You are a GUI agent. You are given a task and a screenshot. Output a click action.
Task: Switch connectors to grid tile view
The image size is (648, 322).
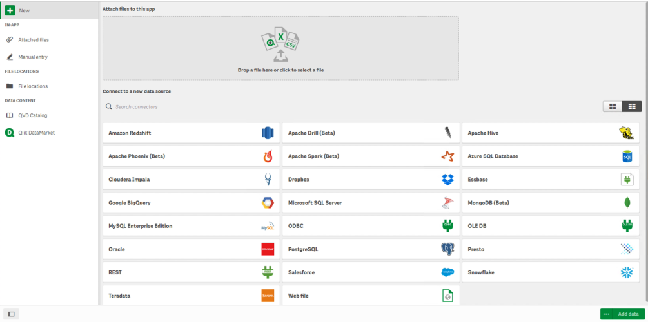(x=613, y=106)
